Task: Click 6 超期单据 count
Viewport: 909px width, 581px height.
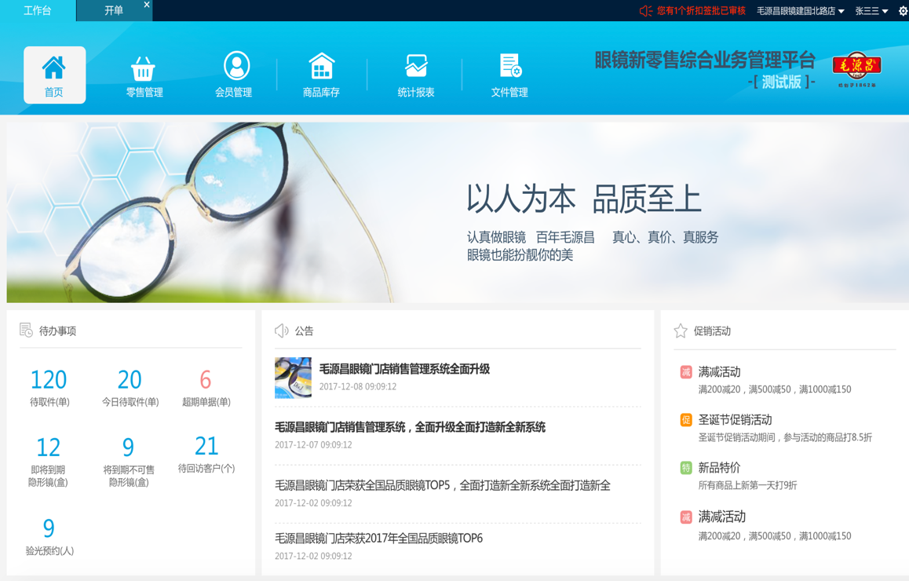Action: [205, 380]
